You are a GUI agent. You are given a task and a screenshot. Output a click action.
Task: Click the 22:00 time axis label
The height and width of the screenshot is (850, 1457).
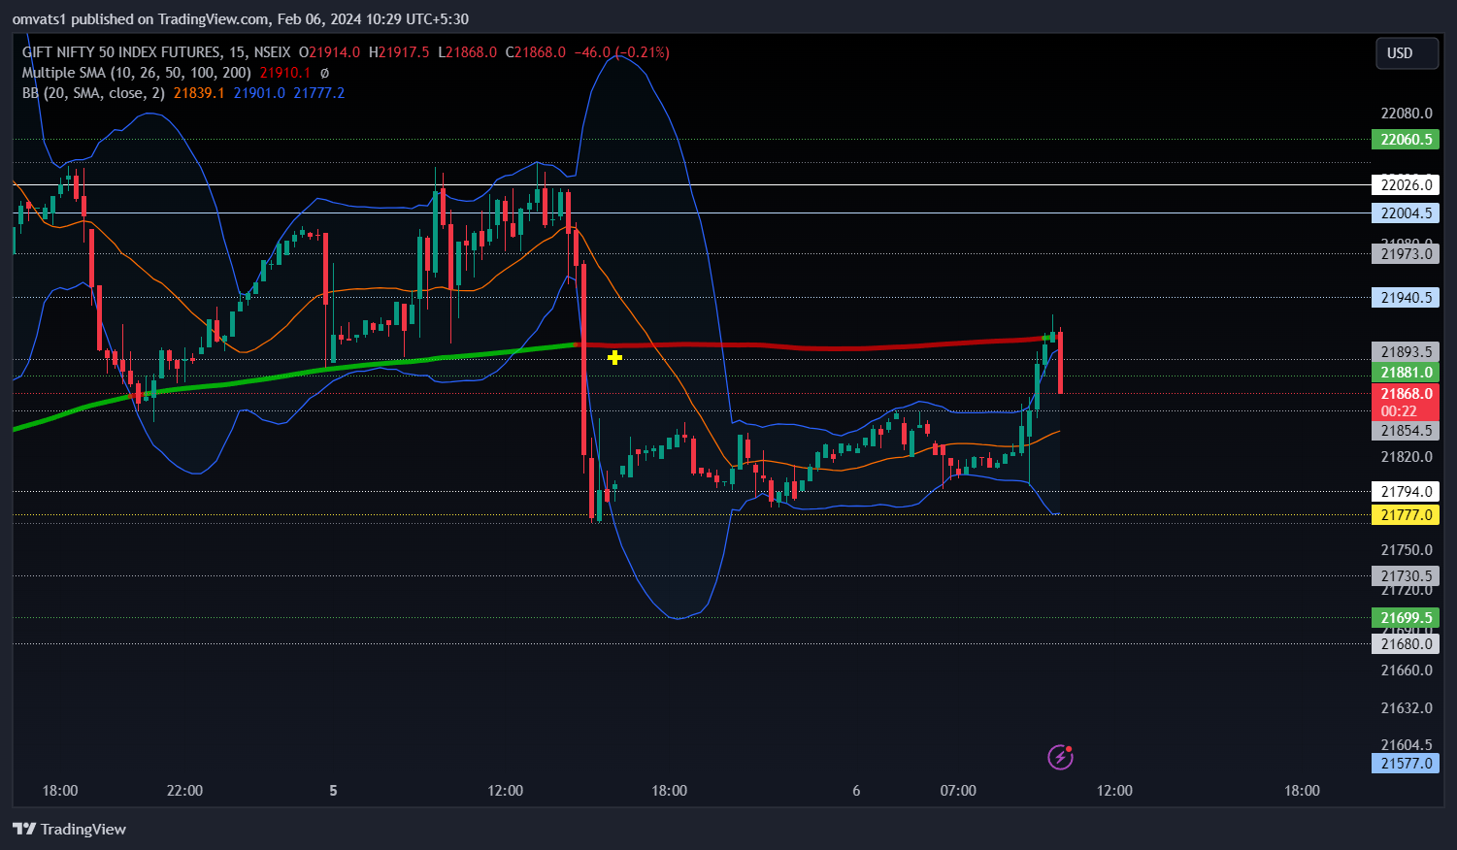pyautogui.click(x=184, y=791)
